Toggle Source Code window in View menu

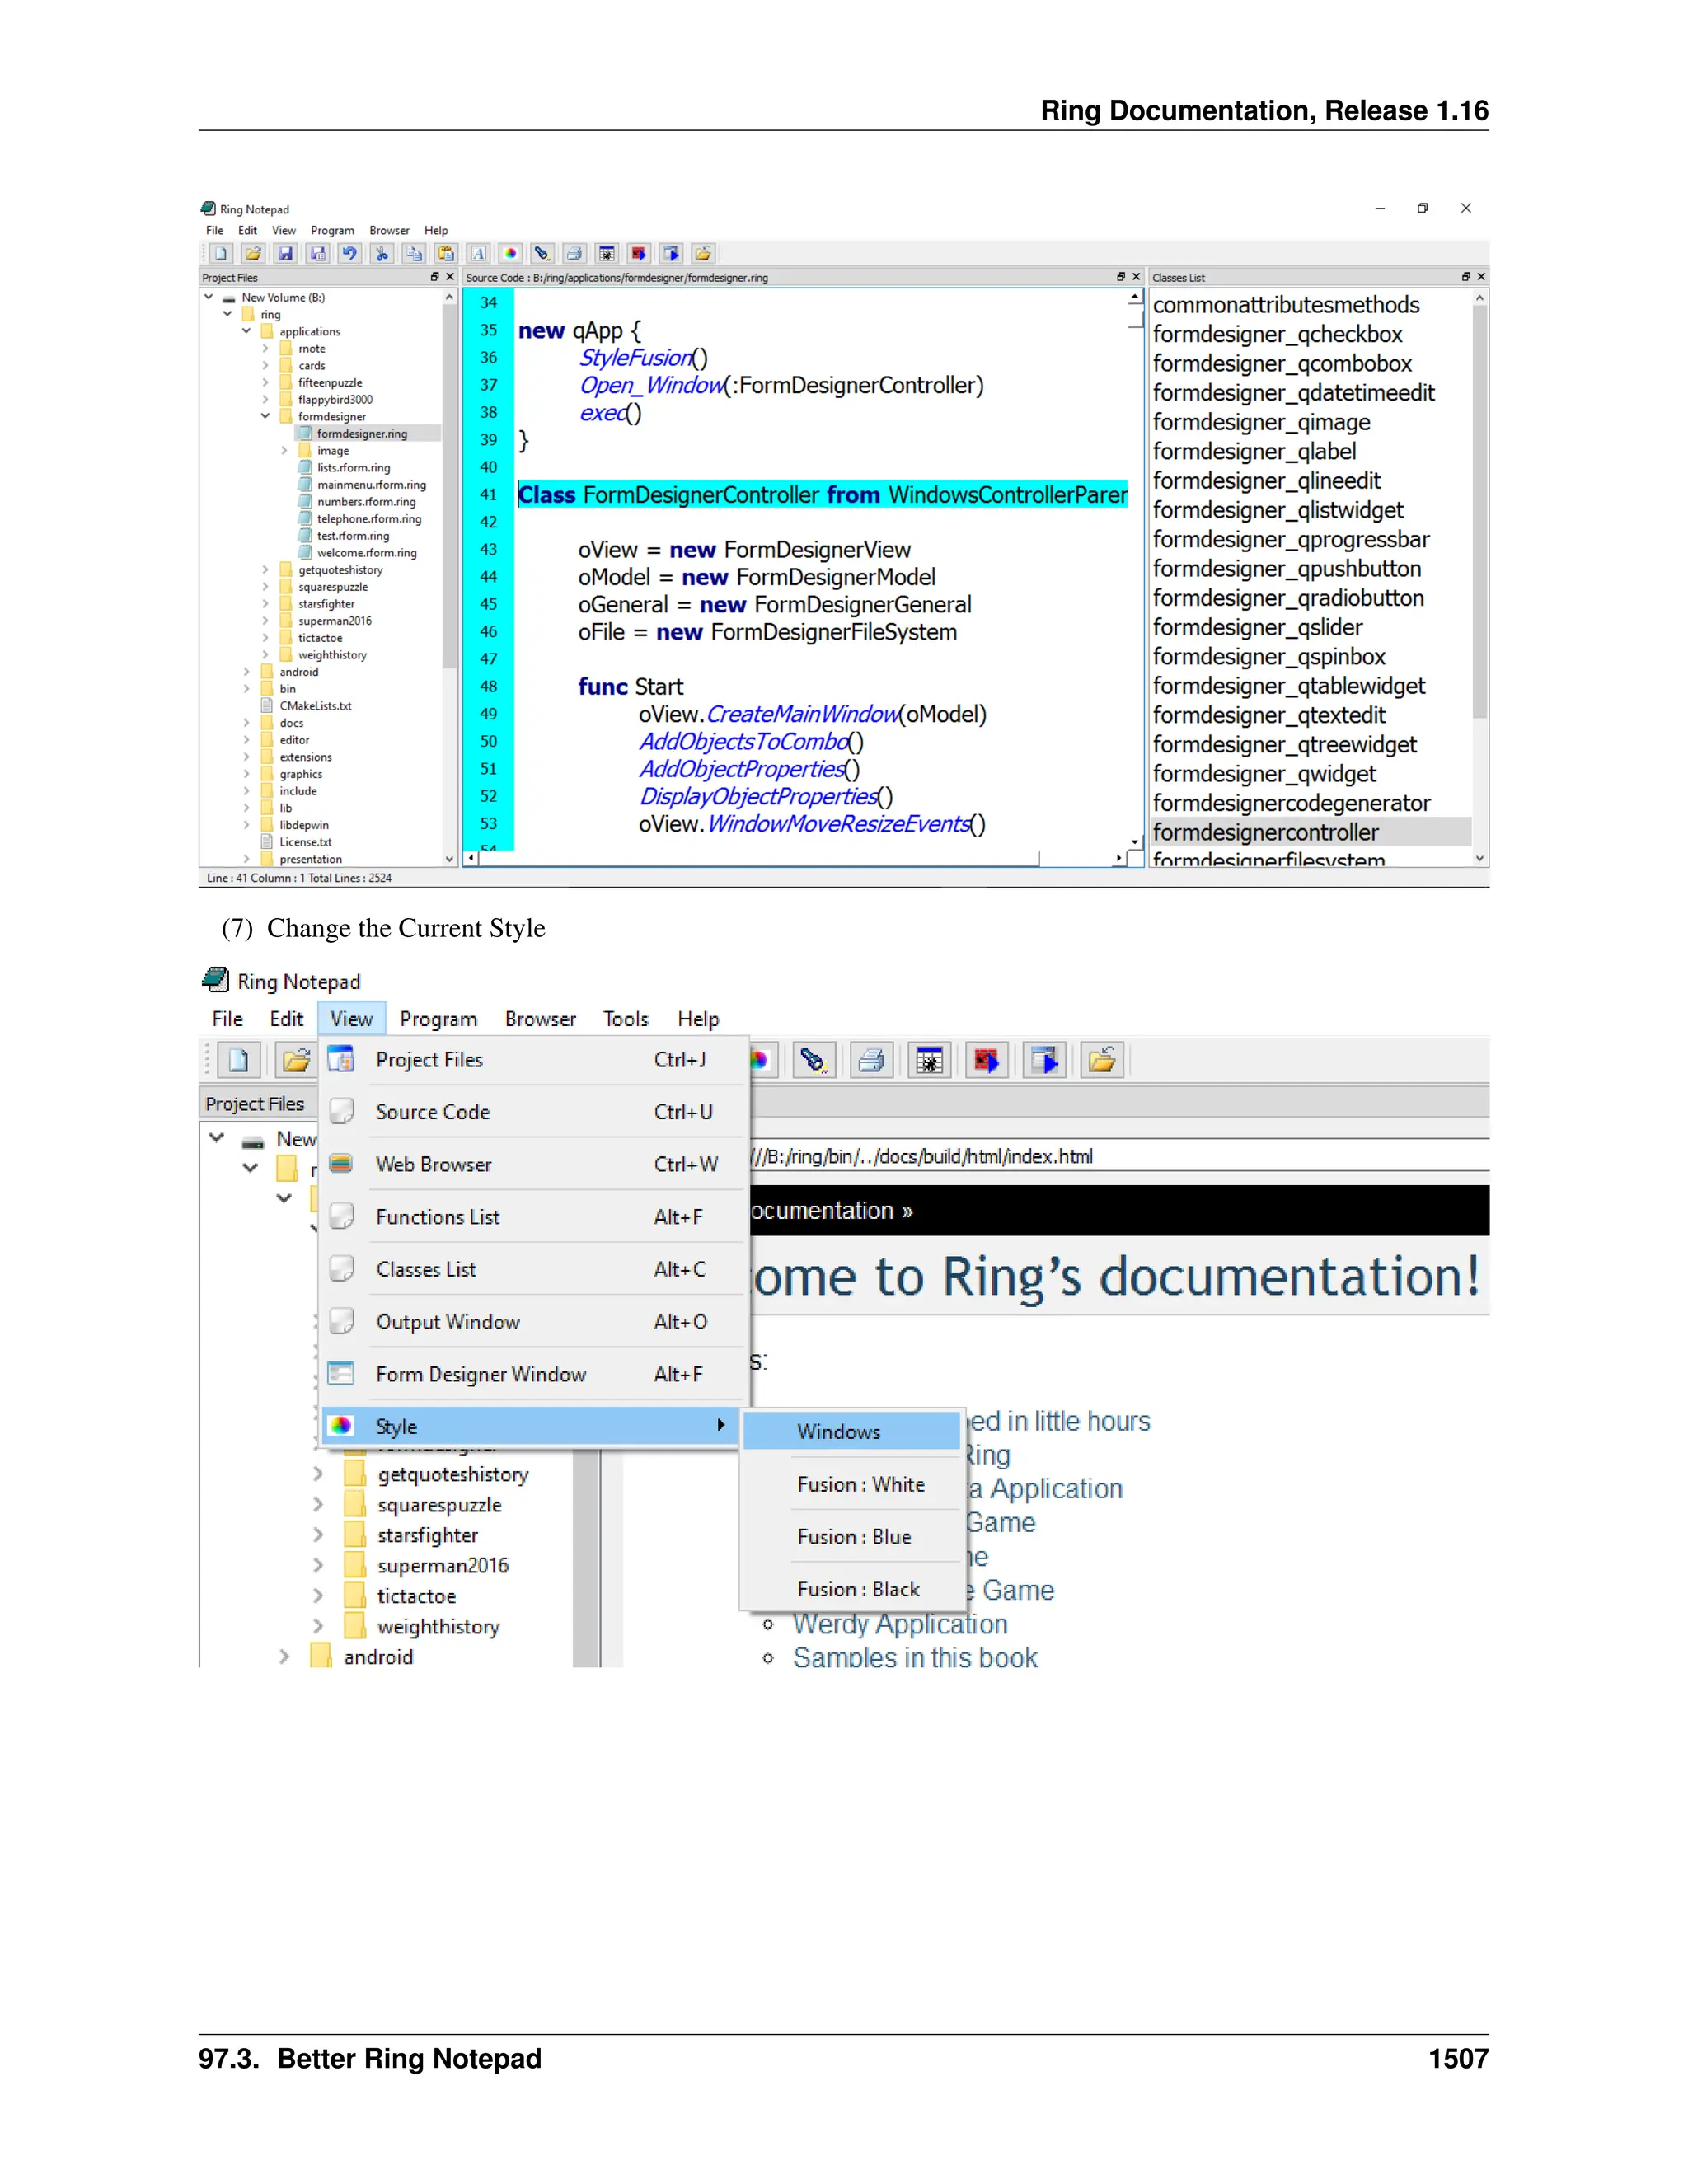tap(432, 1112)
